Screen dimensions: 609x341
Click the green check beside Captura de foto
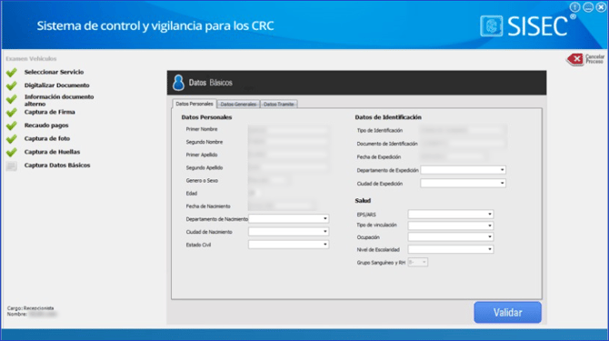pos(12,138)
